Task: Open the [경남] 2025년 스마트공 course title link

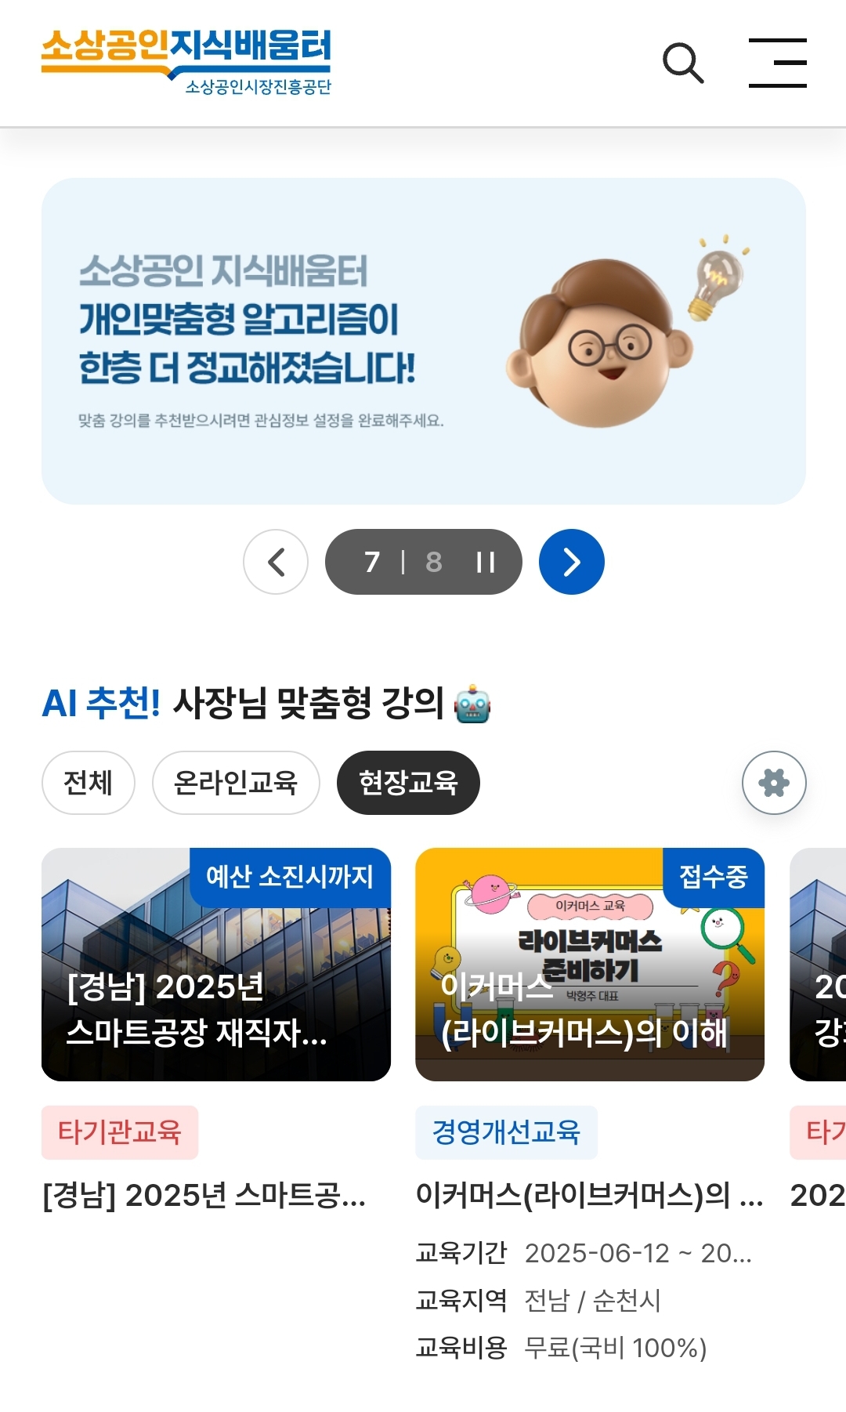Action: pyautogui.click(x=204, y=1196)
